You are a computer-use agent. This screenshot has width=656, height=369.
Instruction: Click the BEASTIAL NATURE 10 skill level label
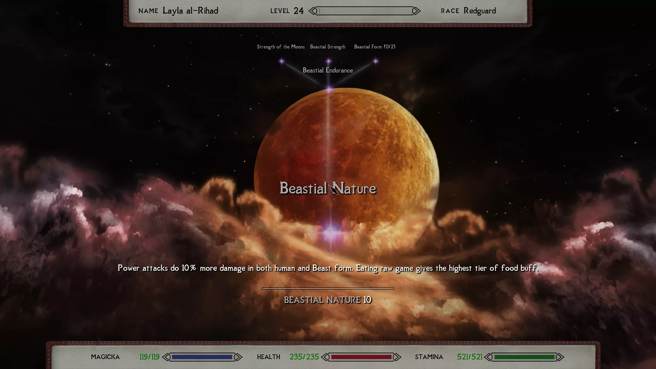tap(328, 300)
